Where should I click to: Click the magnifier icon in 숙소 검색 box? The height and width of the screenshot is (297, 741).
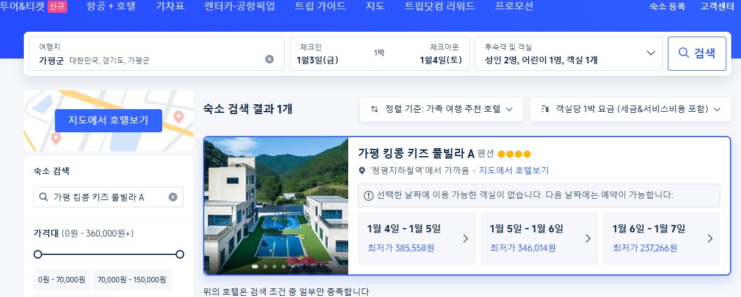coord(43,197)
